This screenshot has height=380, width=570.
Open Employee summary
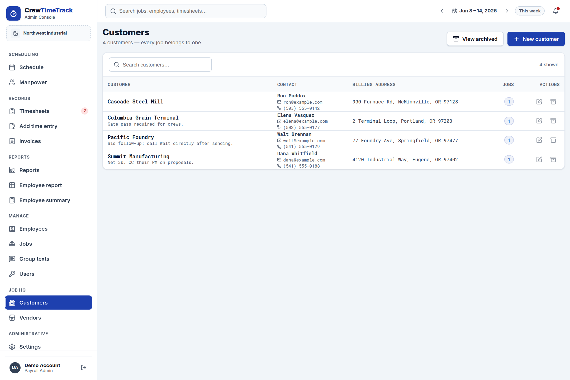tap(49, 200)
